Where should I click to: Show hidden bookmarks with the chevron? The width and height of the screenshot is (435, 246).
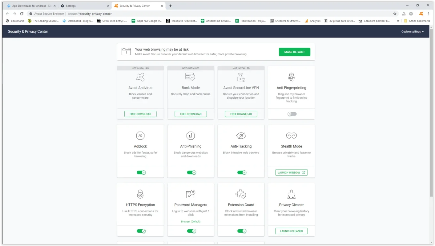tap(398, 21)
